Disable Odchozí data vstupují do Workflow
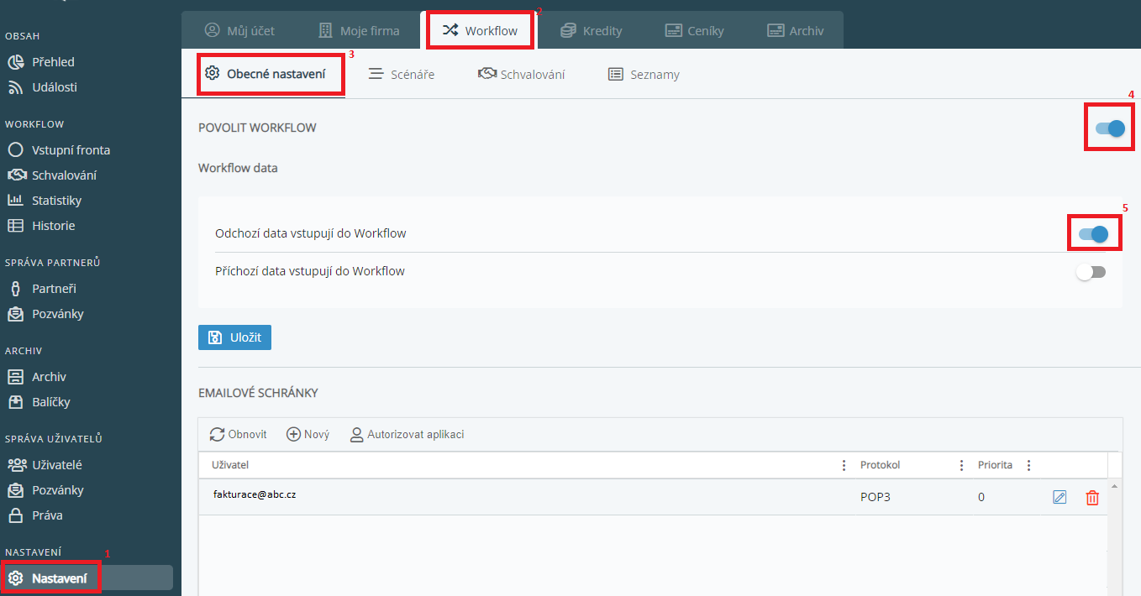1141x596 pixels. point(1093,234)
